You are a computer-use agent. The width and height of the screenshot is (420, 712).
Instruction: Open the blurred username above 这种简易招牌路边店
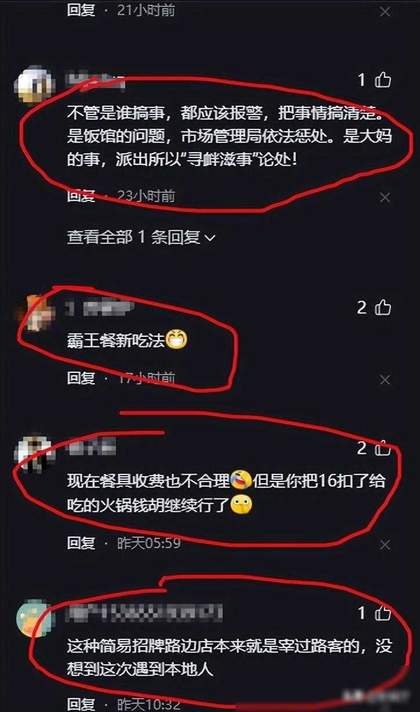tap(145, 612)
